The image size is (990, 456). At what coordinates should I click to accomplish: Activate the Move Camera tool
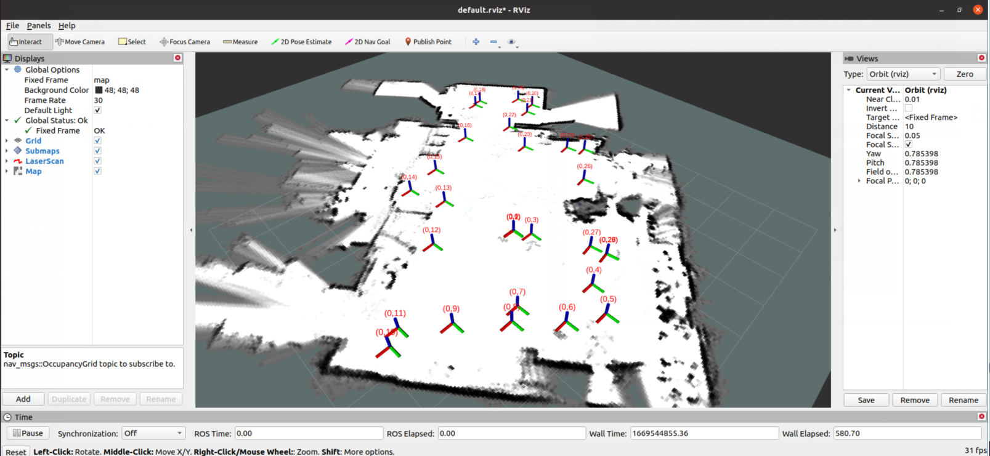point(80,42)
